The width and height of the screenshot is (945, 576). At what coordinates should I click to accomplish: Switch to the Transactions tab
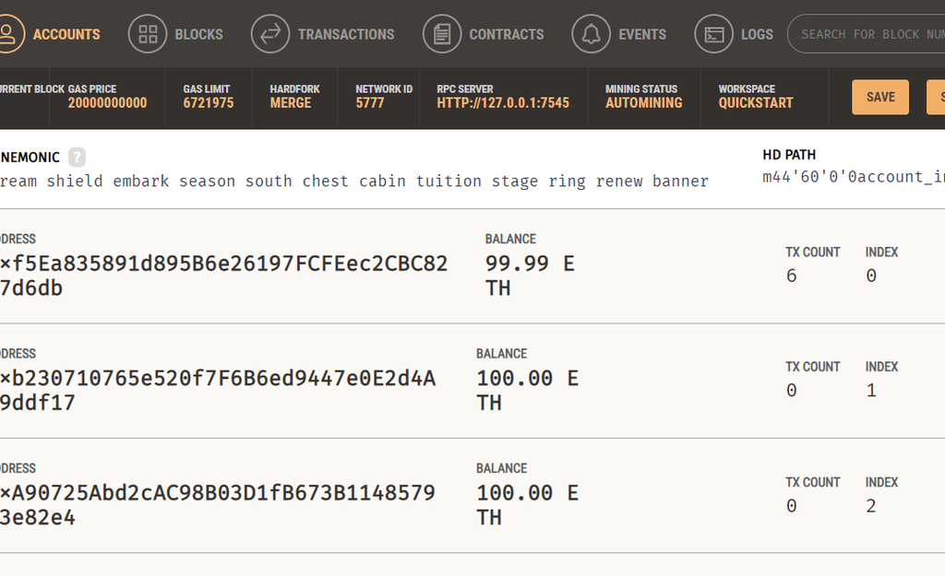[x=345, y=34]
